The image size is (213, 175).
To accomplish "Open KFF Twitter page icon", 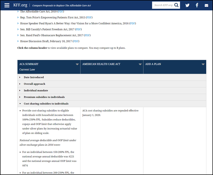I will click(187, 5).
